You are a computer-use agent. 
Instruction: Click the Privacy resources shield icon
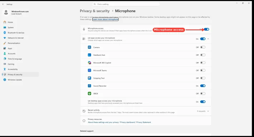tap(84, 121)
